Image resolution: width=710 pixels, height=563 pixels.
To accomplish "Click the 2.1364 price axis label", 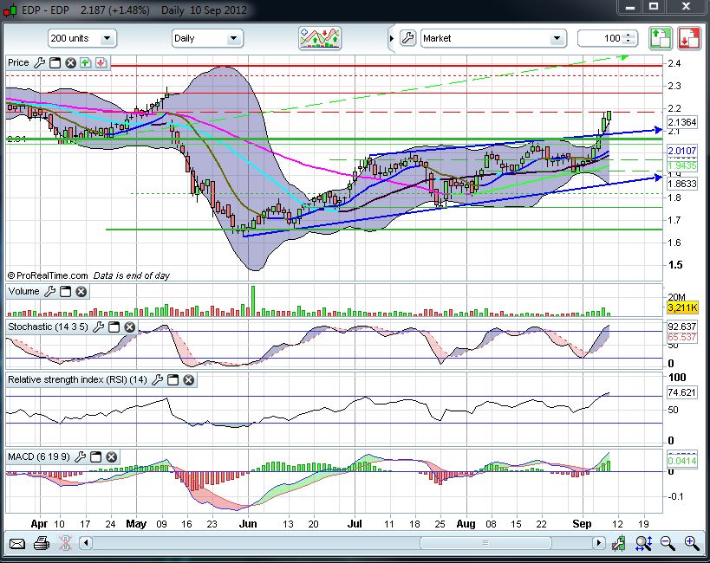I will [x=682, y=122].
